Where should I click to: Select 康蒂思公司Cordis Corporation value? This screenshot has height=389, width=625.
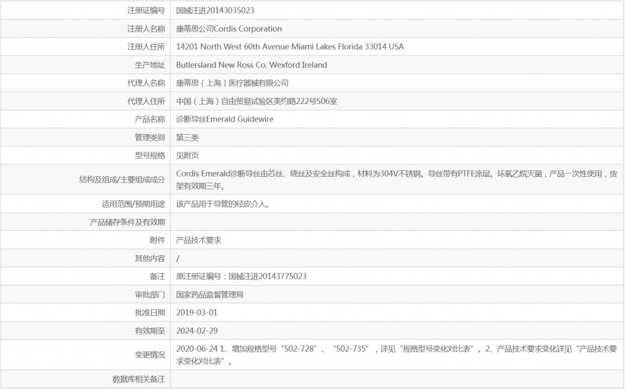229,29
